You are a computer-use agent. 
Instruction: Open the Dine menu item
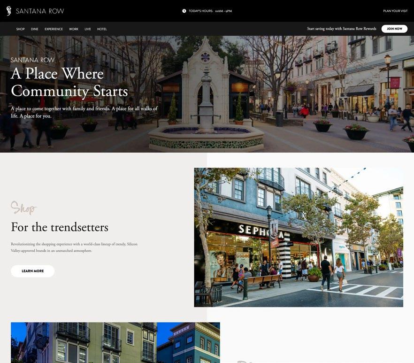[x=35, y=29]
